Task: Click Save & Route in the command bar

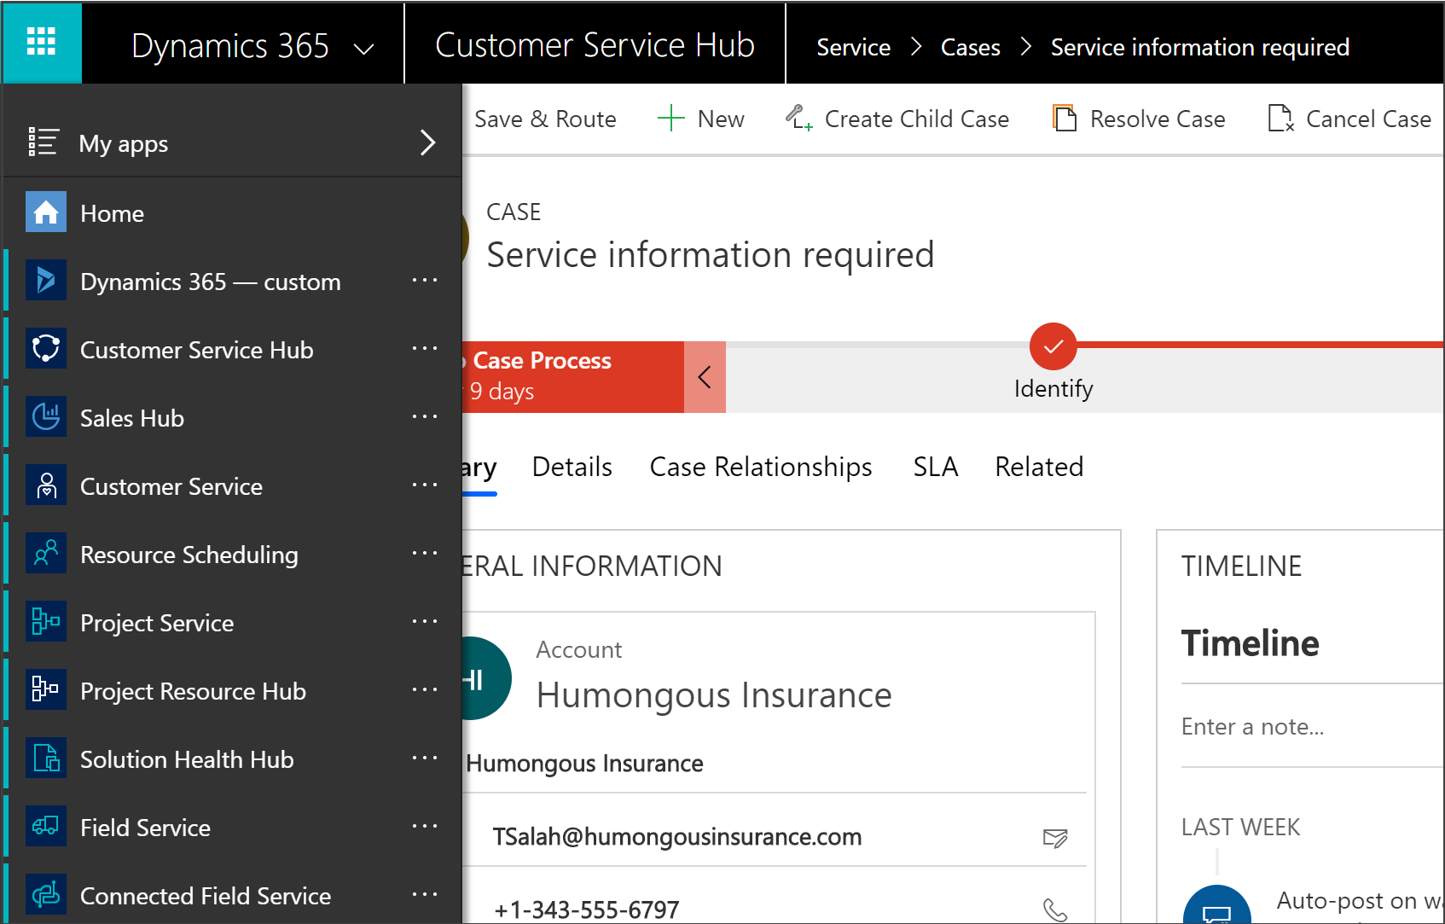Action: pos(544,119)
